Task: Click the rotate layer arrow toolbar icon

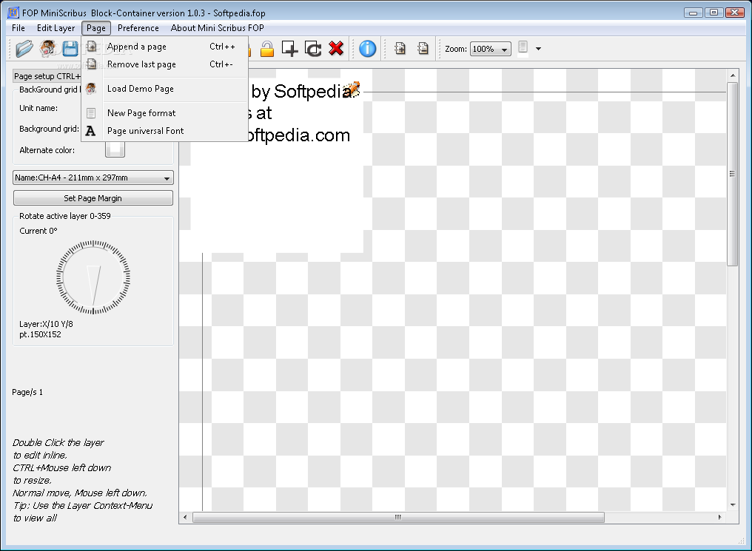Action: pyautogui.click(x=312, y=48)
